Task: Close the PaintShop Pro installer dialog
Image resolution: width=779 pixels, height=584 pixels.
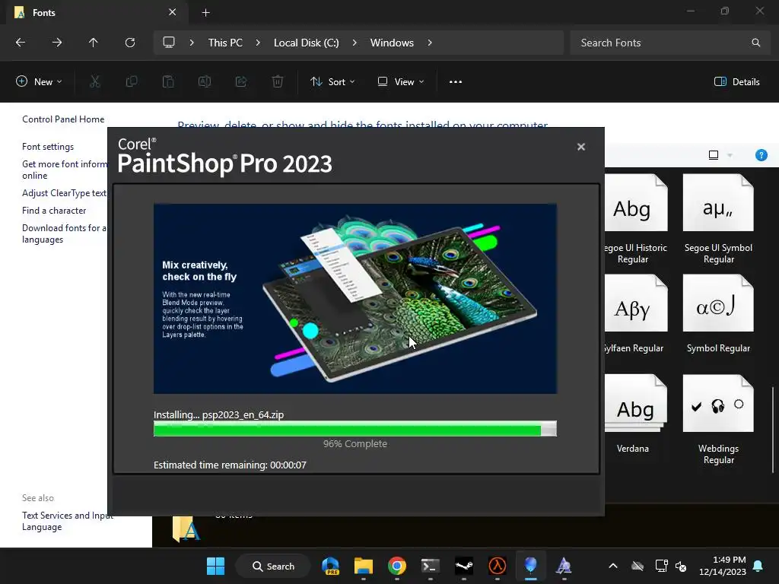Action: pos(580,147)
